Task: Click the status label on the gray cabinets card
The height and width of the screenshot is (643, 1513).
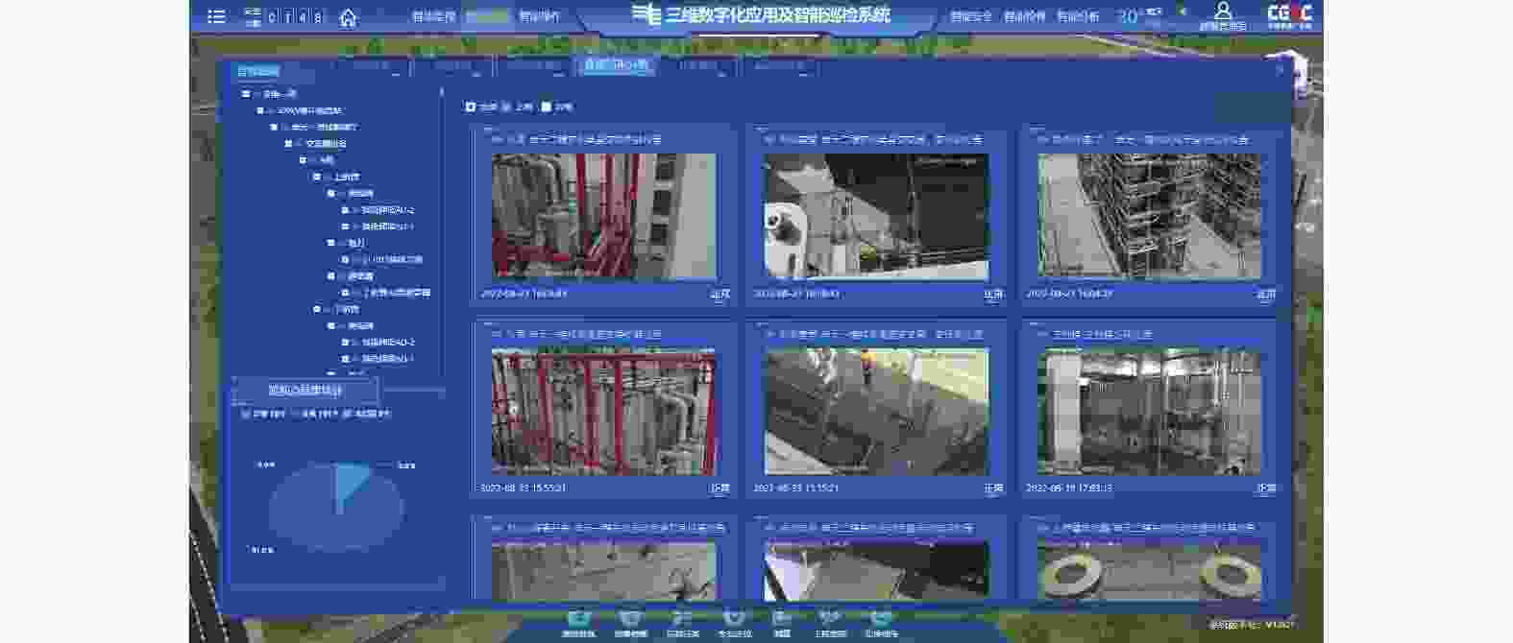Action: [1266, 488]
